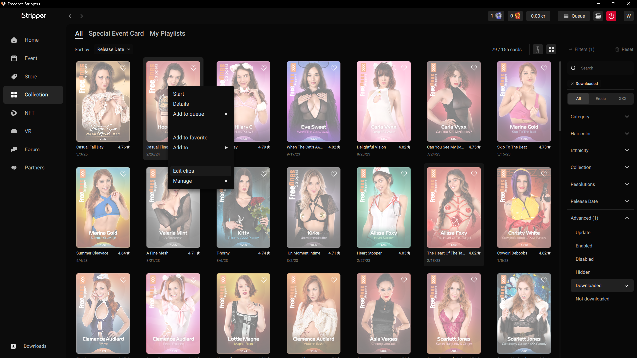This screenshot has width=637, height=358.
Task: Open the friends counter icon
Action: pyautogui.click(x=496, y=16)
